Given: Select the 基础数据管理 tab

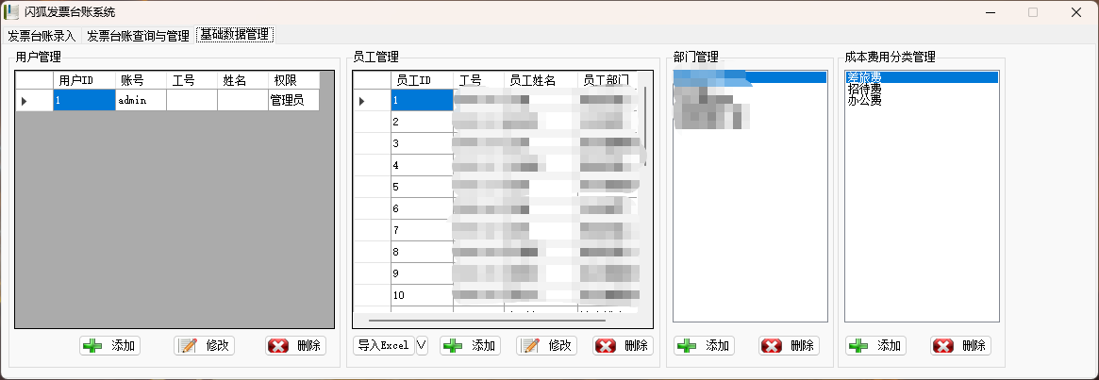Looking at the screenshot, I should [235, 35].
